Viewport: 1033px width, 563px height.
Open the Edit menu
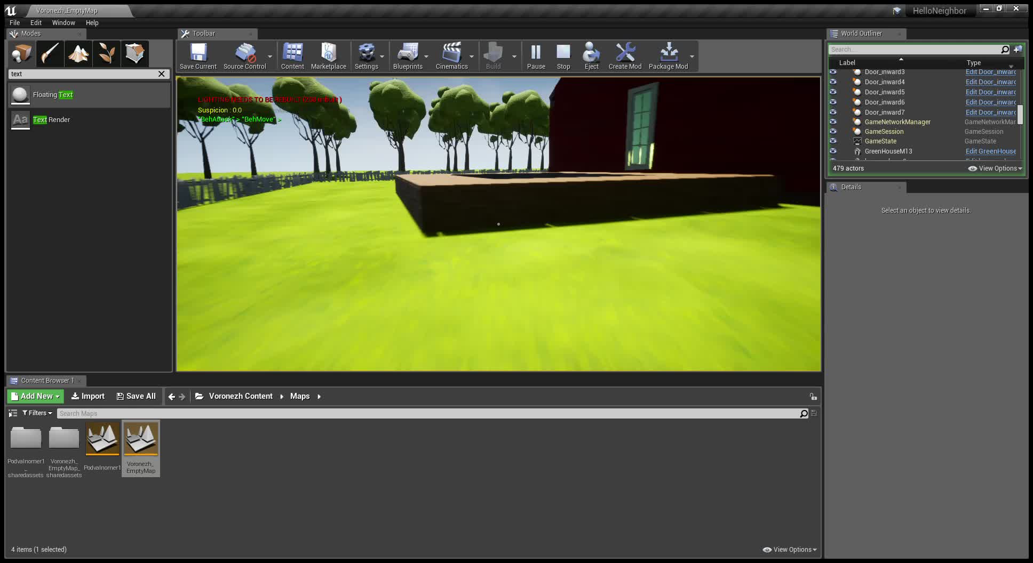point(36,23)
